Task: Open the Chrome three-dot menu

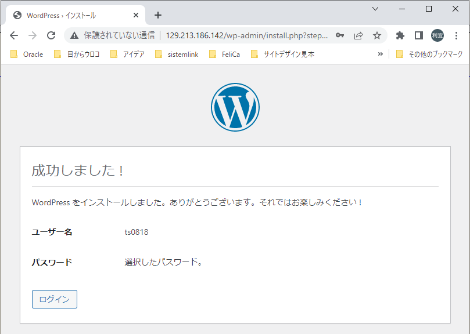Action: click(456, 35)
